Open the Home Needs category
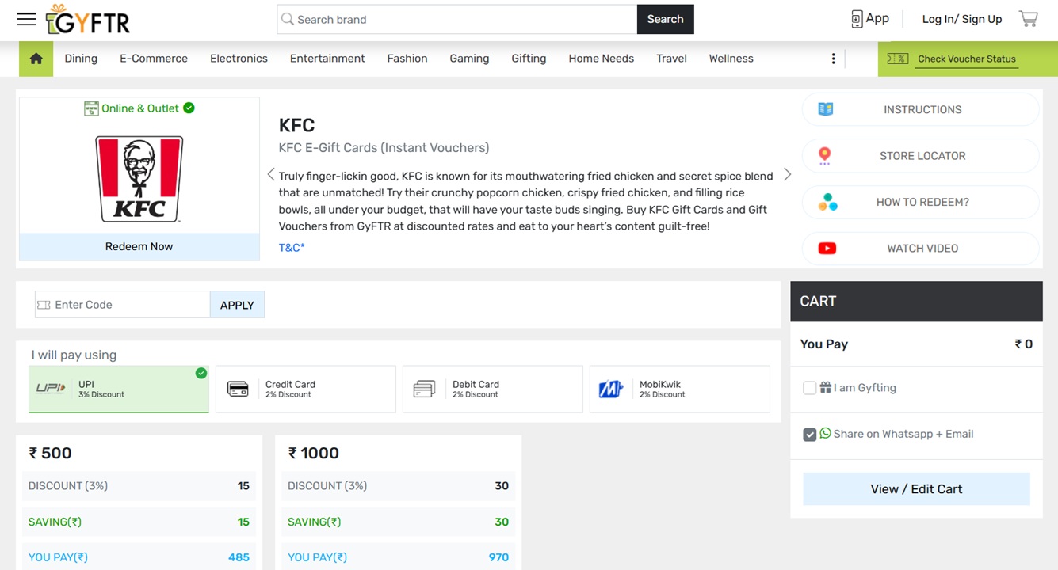1058x570 pixels. [602, 59]
